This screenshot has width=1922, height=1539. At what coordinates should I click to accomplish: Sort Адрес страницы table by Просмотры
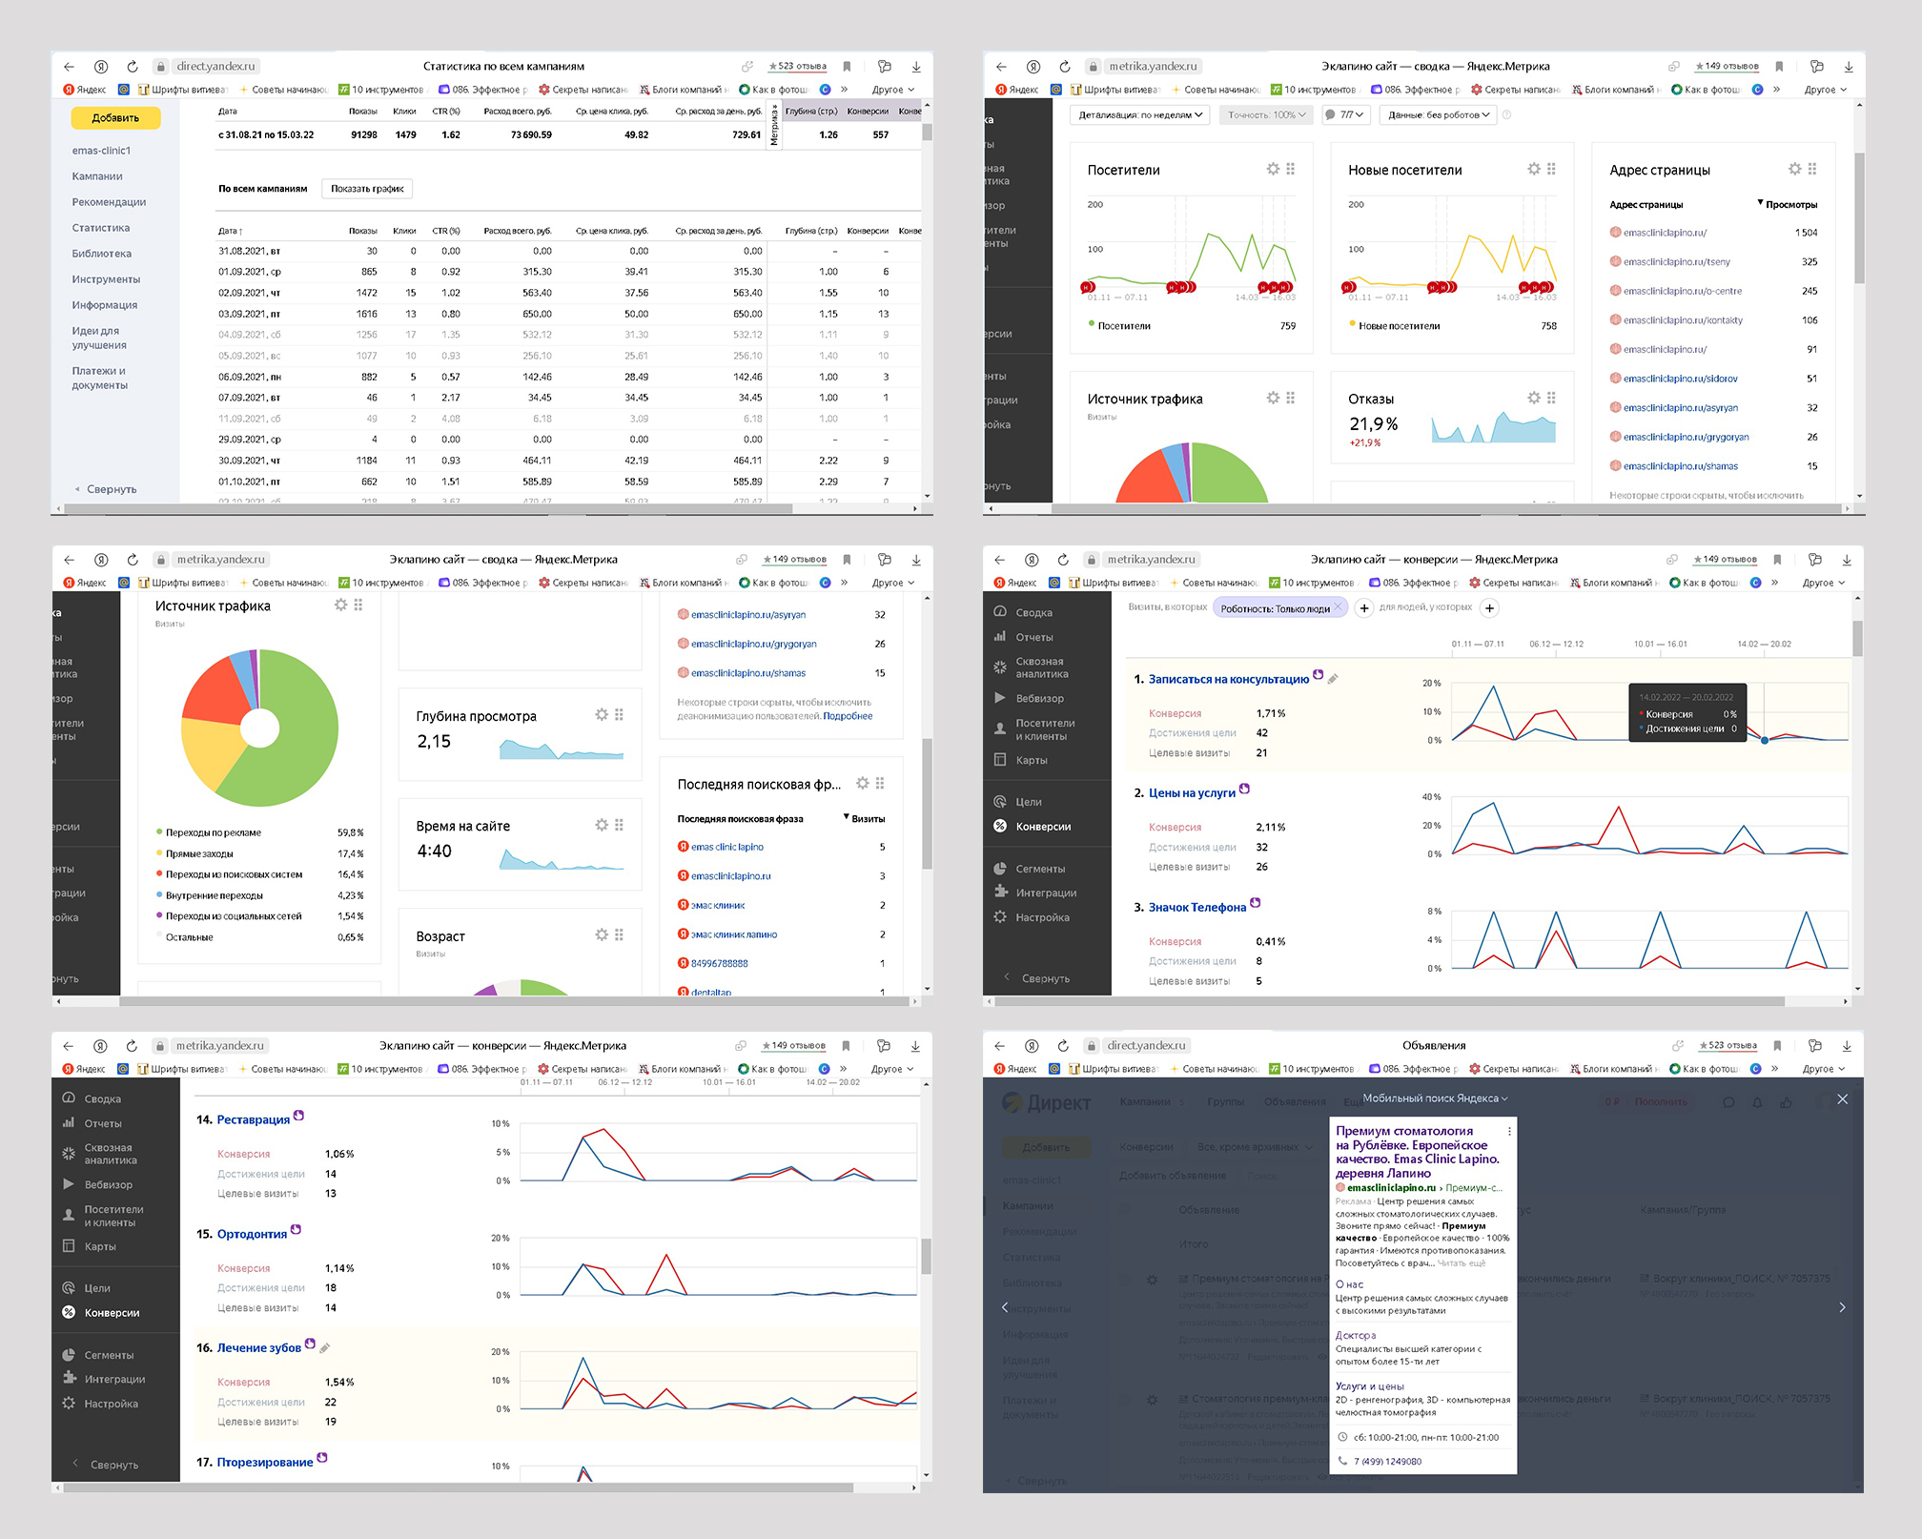[1788, 204]
